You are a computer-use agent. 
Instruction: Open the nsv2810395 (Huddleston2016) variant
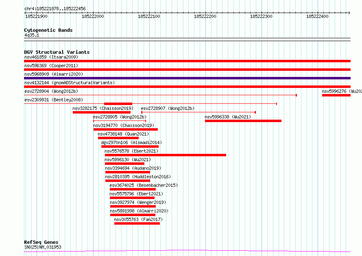point(137,177)
